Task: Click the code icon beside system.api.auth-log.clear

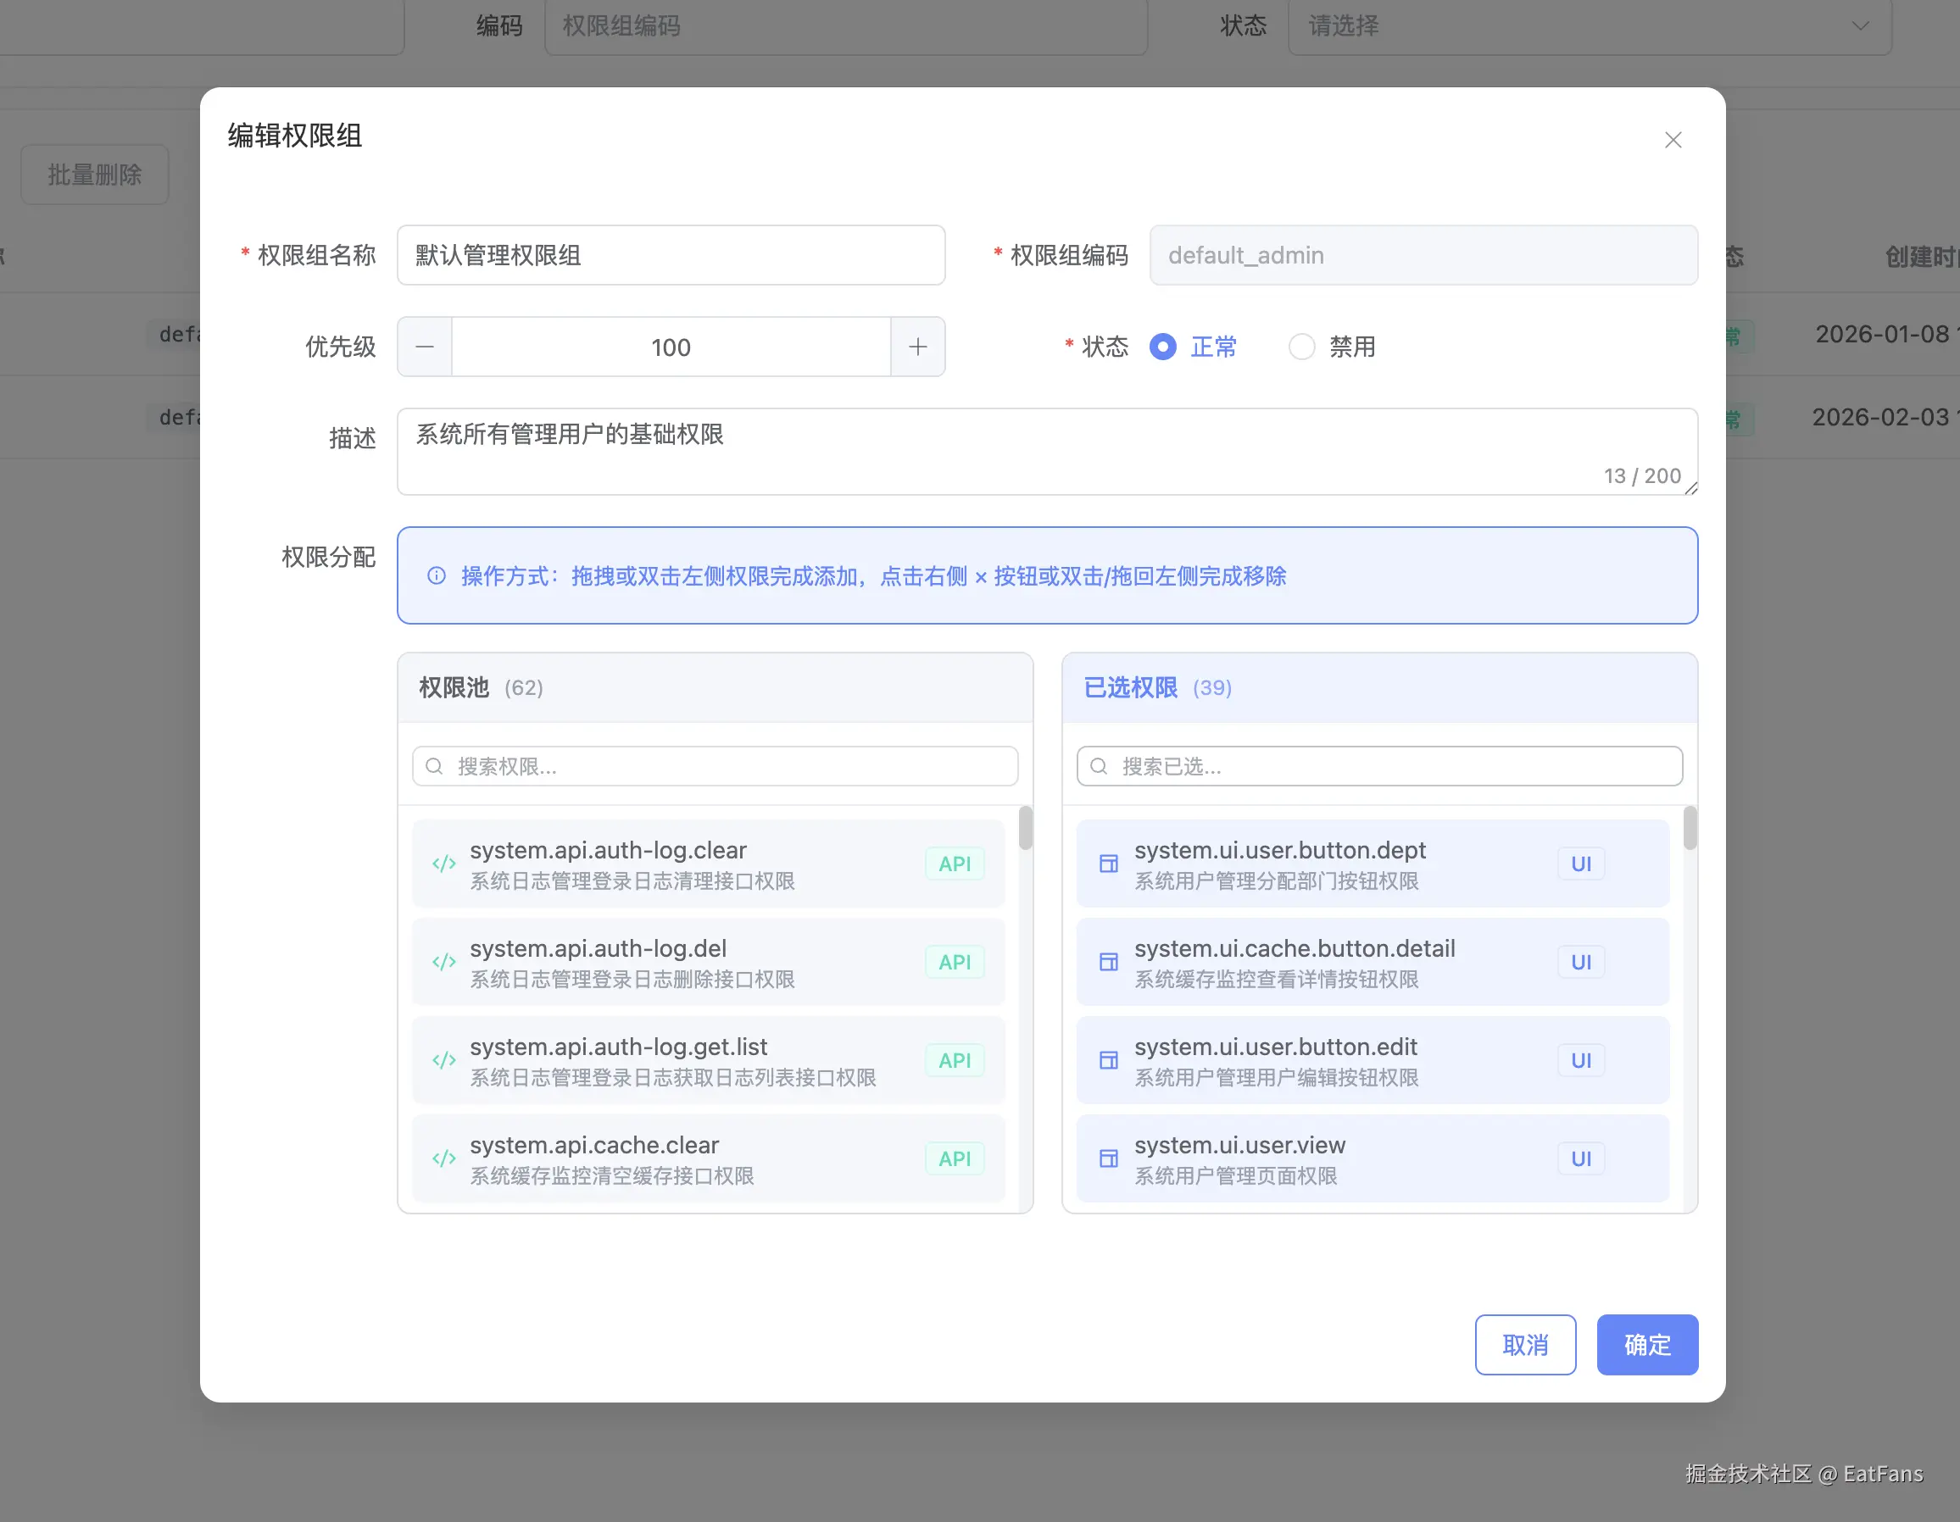Action: [443, 864]
